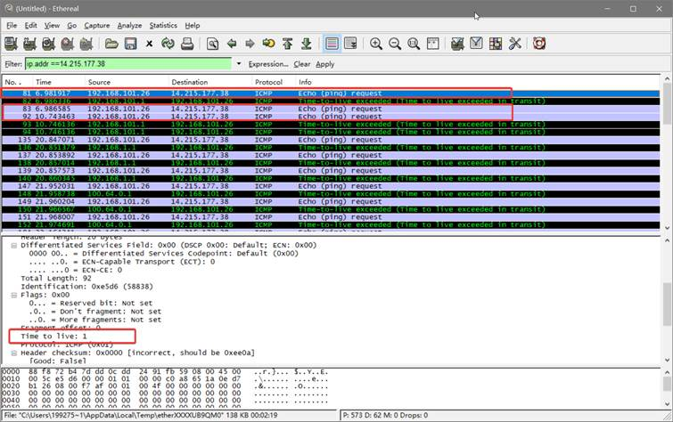The image size is (673, 422).
Task: Go back in packet history
Action: pos(232,44)
